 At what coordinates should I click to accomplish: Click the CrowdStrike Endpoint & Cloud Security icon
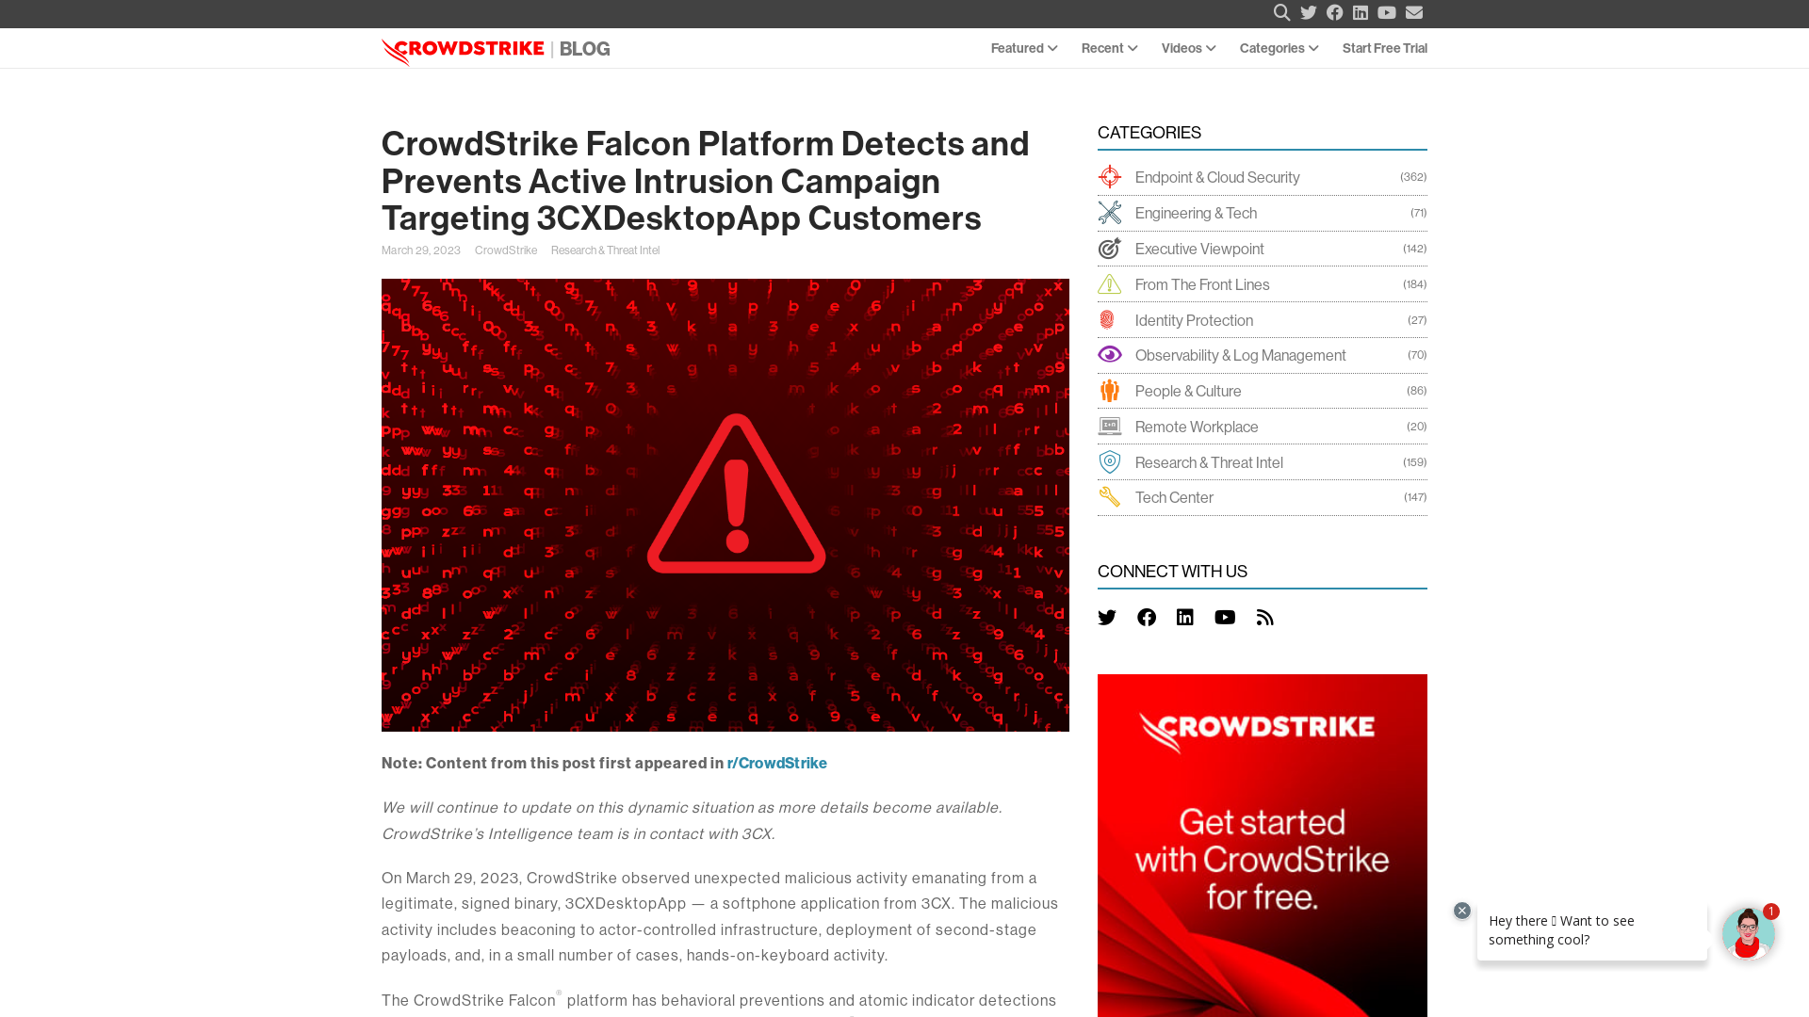click(x=1110, y=176)
